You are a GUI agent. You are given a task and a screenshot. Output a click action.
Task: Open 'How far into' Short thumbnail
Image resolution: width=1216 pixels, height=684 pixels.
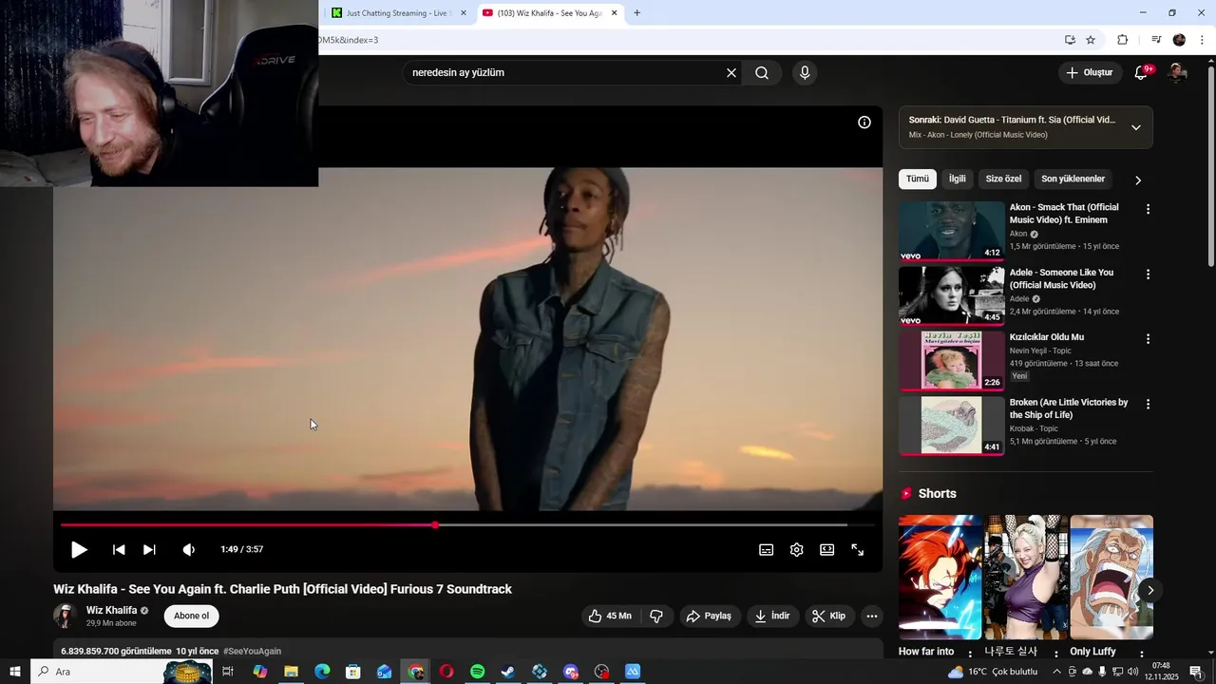coord(940,578)
